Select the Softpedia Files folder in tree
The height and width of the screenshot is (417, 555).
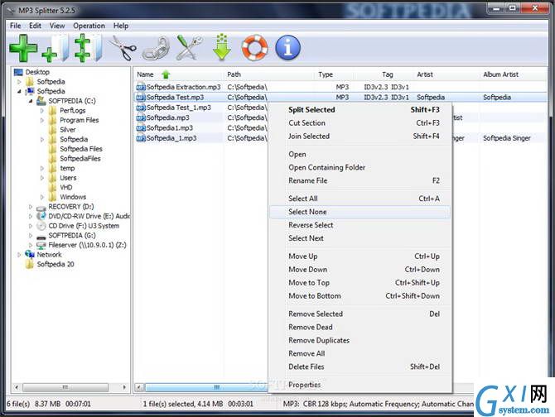81,149
